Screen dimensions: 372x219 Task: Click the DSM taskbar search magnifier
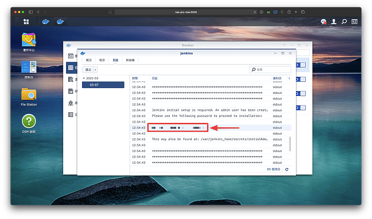(344, 22)
